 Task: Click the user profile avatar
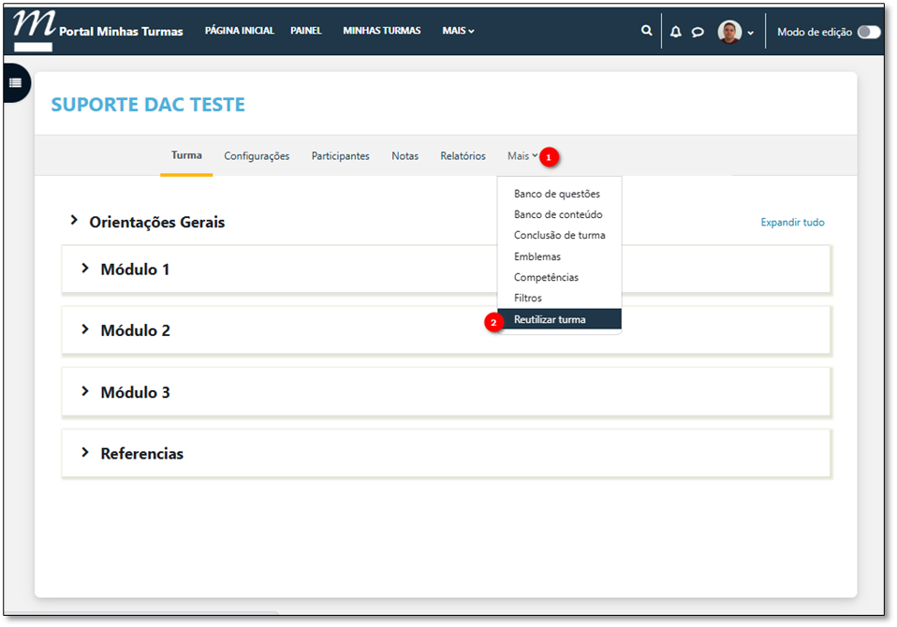point(729,32)
